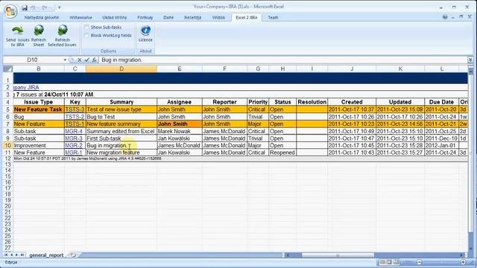Screen dimensions: 477x268
Task: Click the Save icon in quick access toolbar
Action: [25, 7]
